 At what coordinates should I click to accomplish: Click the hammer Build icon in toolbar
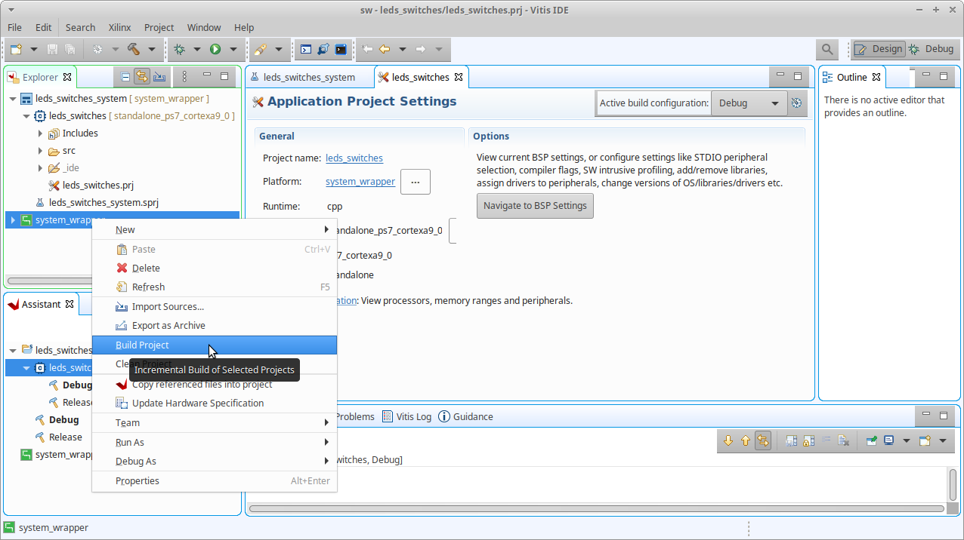(x=134, y=49)
